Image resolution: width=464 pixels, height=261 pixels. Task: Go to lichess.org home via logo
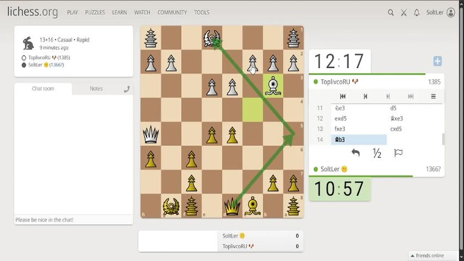[32, 12]
